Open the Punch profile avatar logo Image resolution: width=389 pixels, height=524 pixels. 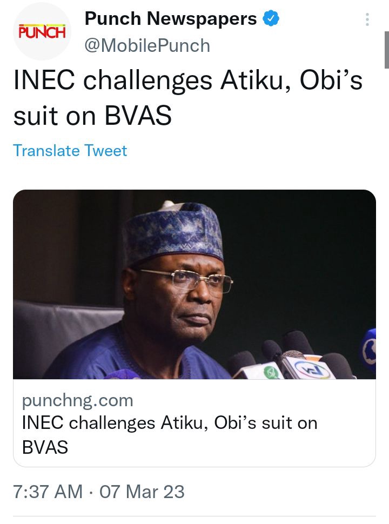pyautogui.click(x=42, y=32)
